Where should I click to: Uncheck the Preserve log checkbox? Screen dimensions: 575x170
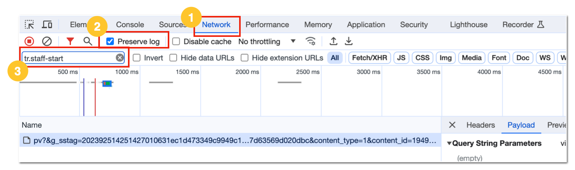click(x=110, y=42)
